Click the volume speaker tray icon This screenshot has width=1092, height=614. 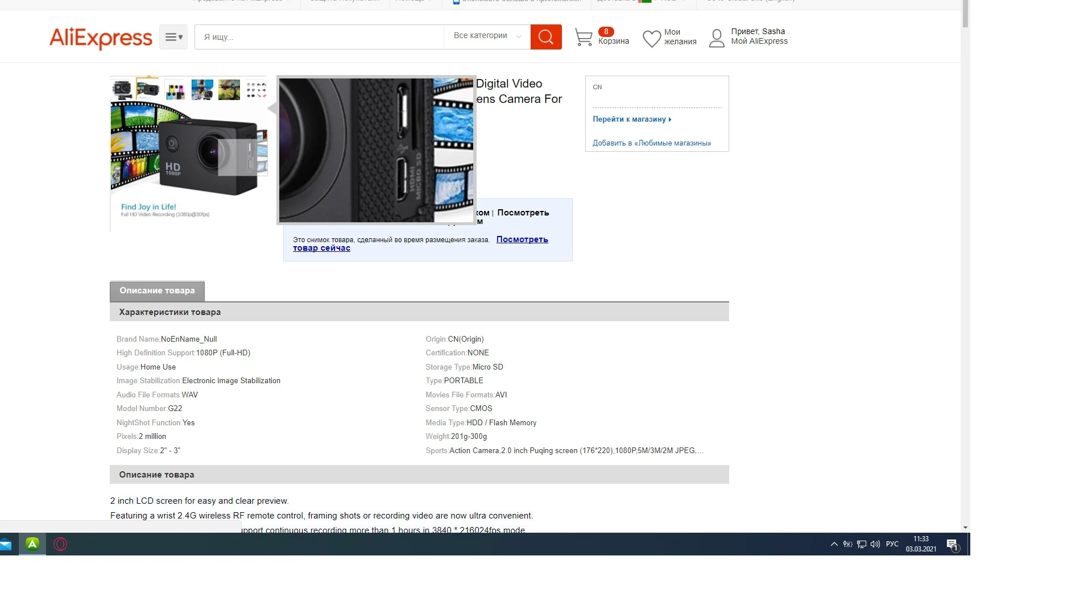(x=875, y=544)
